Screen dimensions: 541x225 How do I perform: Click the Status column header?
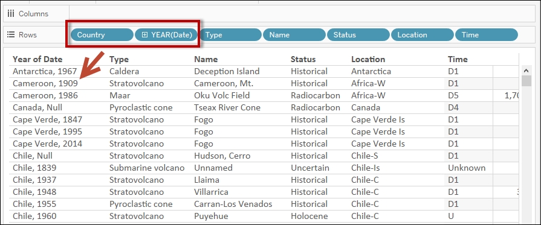coord(303,59)
